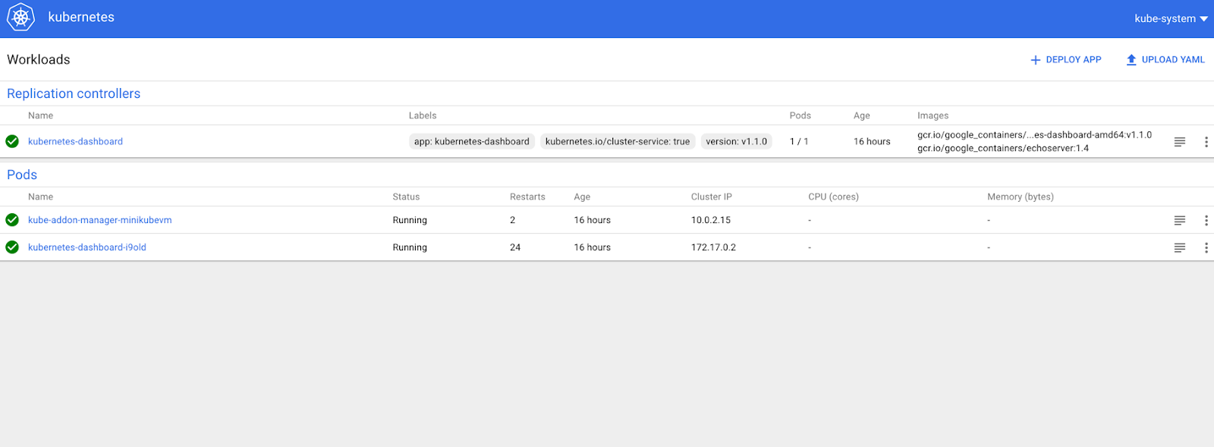Click the 'version: v1.1.0' label chip
Screen dimensions: 1214x447
click(736, 141)
